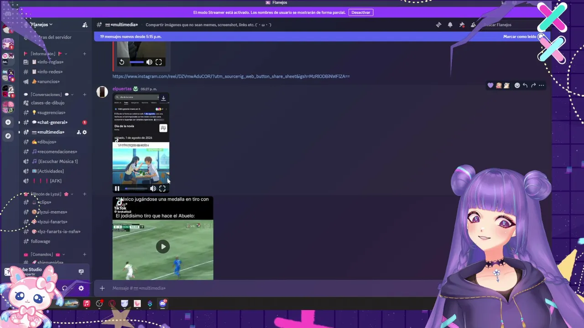The image size is (584, 328).
Task: Play the TikTok soccer video
Action: coord(163,246)
